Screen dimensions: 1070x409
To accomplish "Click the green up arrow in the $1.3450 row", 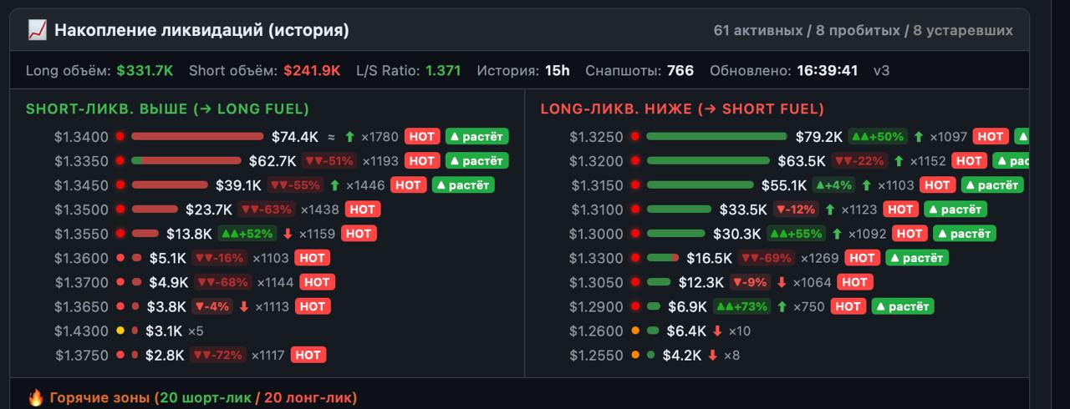I will pyautogui.click(x=335, y=184).
